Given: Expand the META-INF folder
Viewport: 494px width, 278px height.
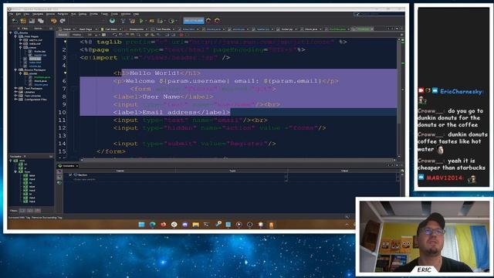Looking at the screenshot, I should 21,40.
